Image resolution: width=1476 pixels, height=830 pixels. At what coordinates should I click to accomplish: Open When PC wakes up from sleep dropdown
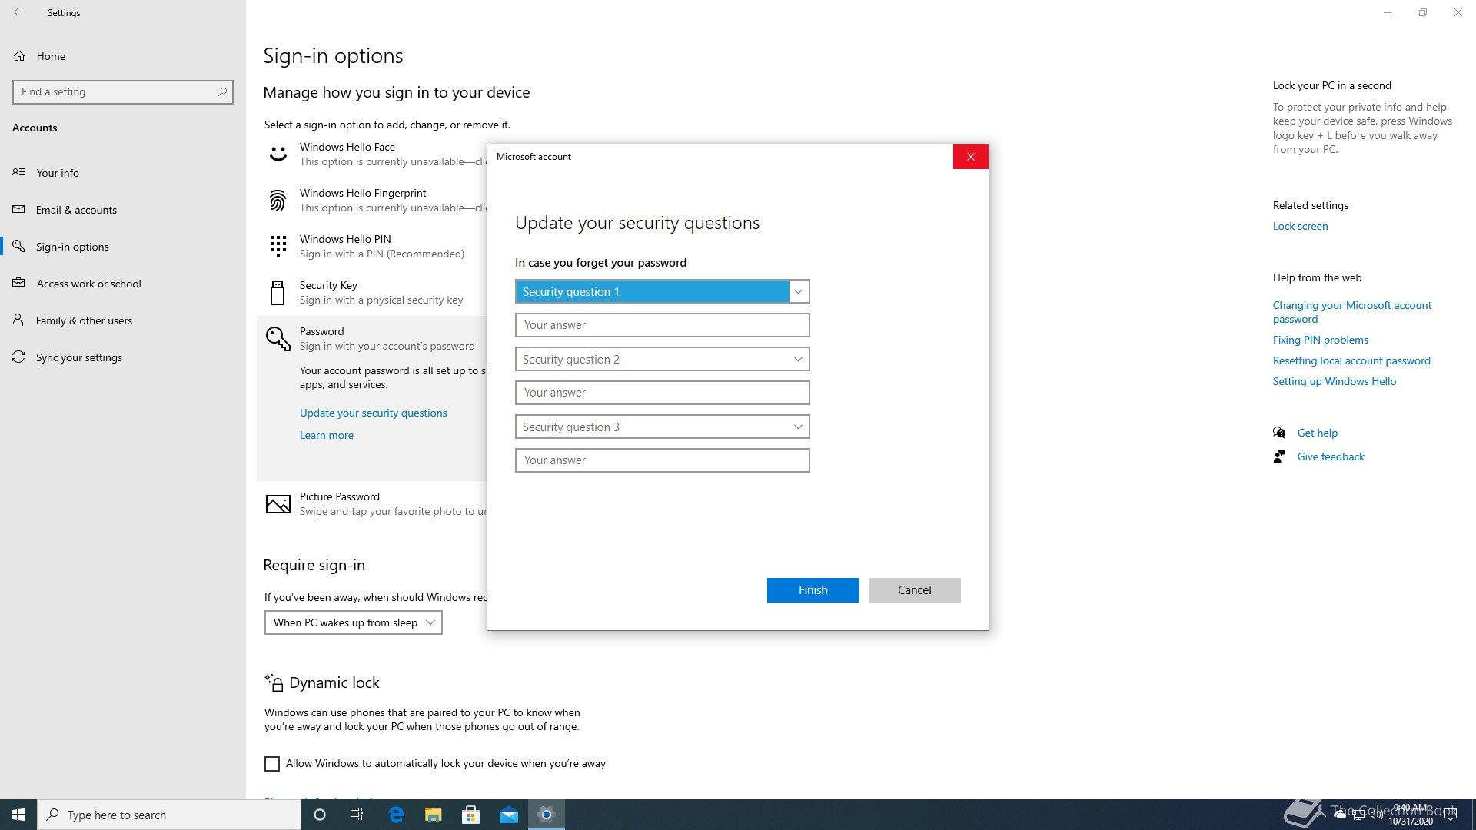353,622
